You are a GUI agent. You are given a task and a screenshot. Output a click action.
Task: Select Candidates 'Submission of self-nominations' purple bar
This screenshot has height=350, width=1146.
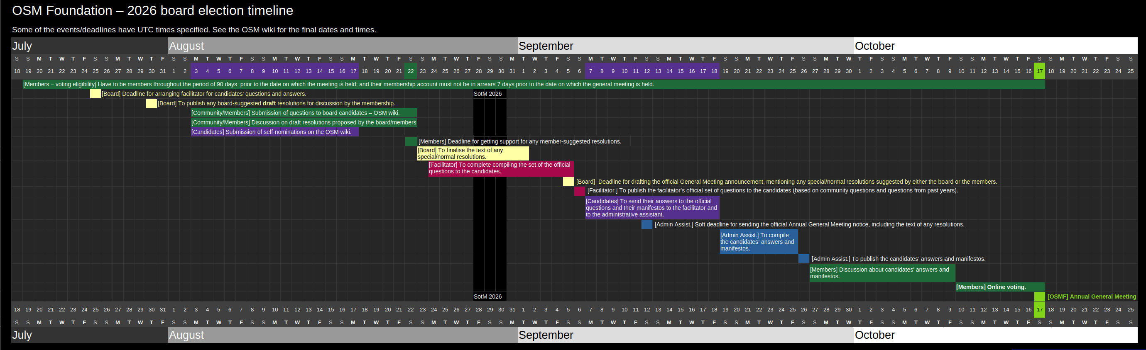[x=274, y=132]
